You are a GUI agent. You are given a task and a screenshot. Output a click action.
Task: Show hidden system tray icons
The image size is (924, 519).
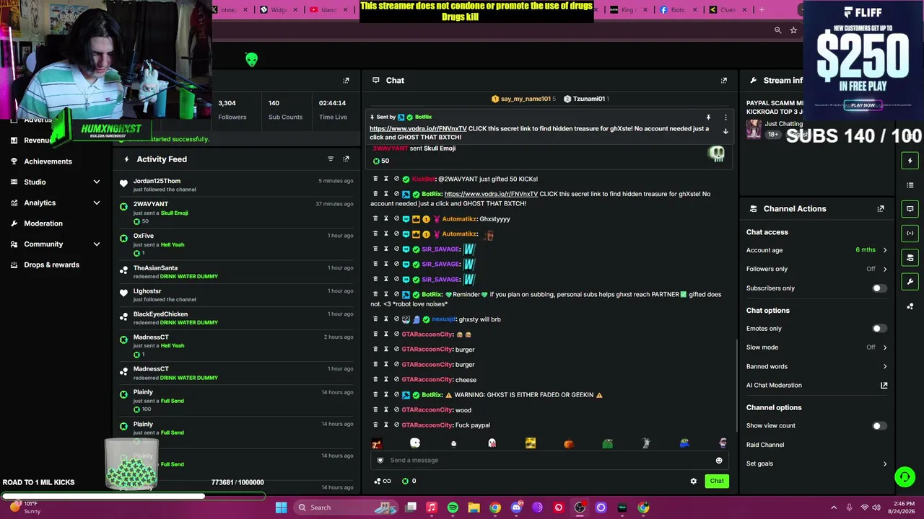click(x=834, y=507)
